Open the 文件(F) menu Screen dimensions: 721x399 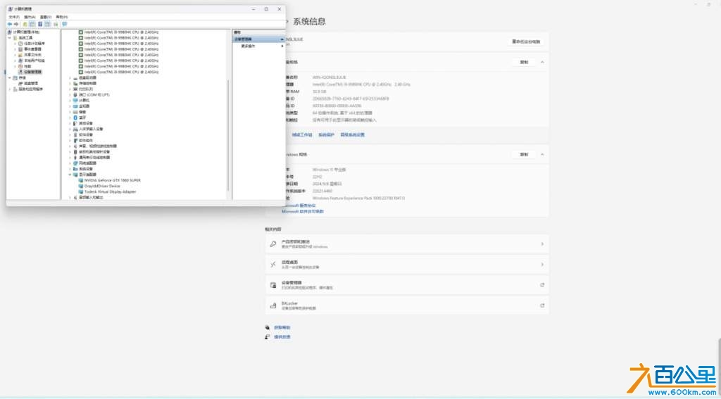click(14, 17)
